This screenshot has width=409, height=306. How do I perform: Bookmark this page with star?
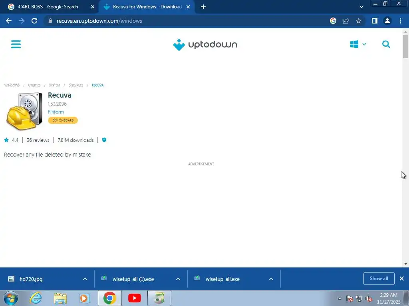[359, 21]
